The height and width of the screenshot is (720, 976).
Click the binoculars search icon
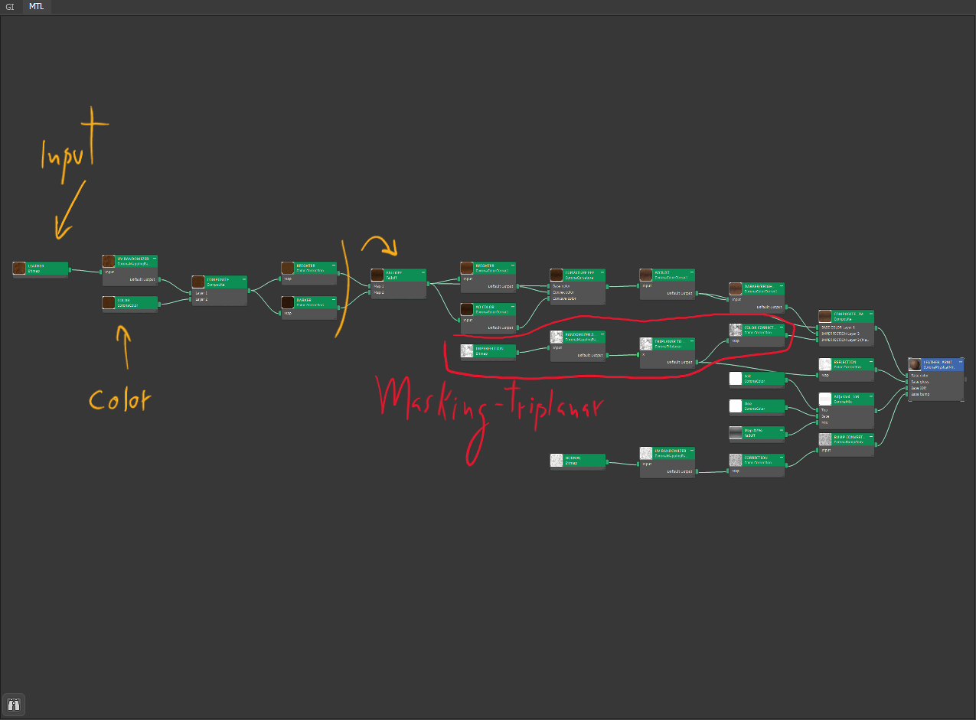pos(14,703)
